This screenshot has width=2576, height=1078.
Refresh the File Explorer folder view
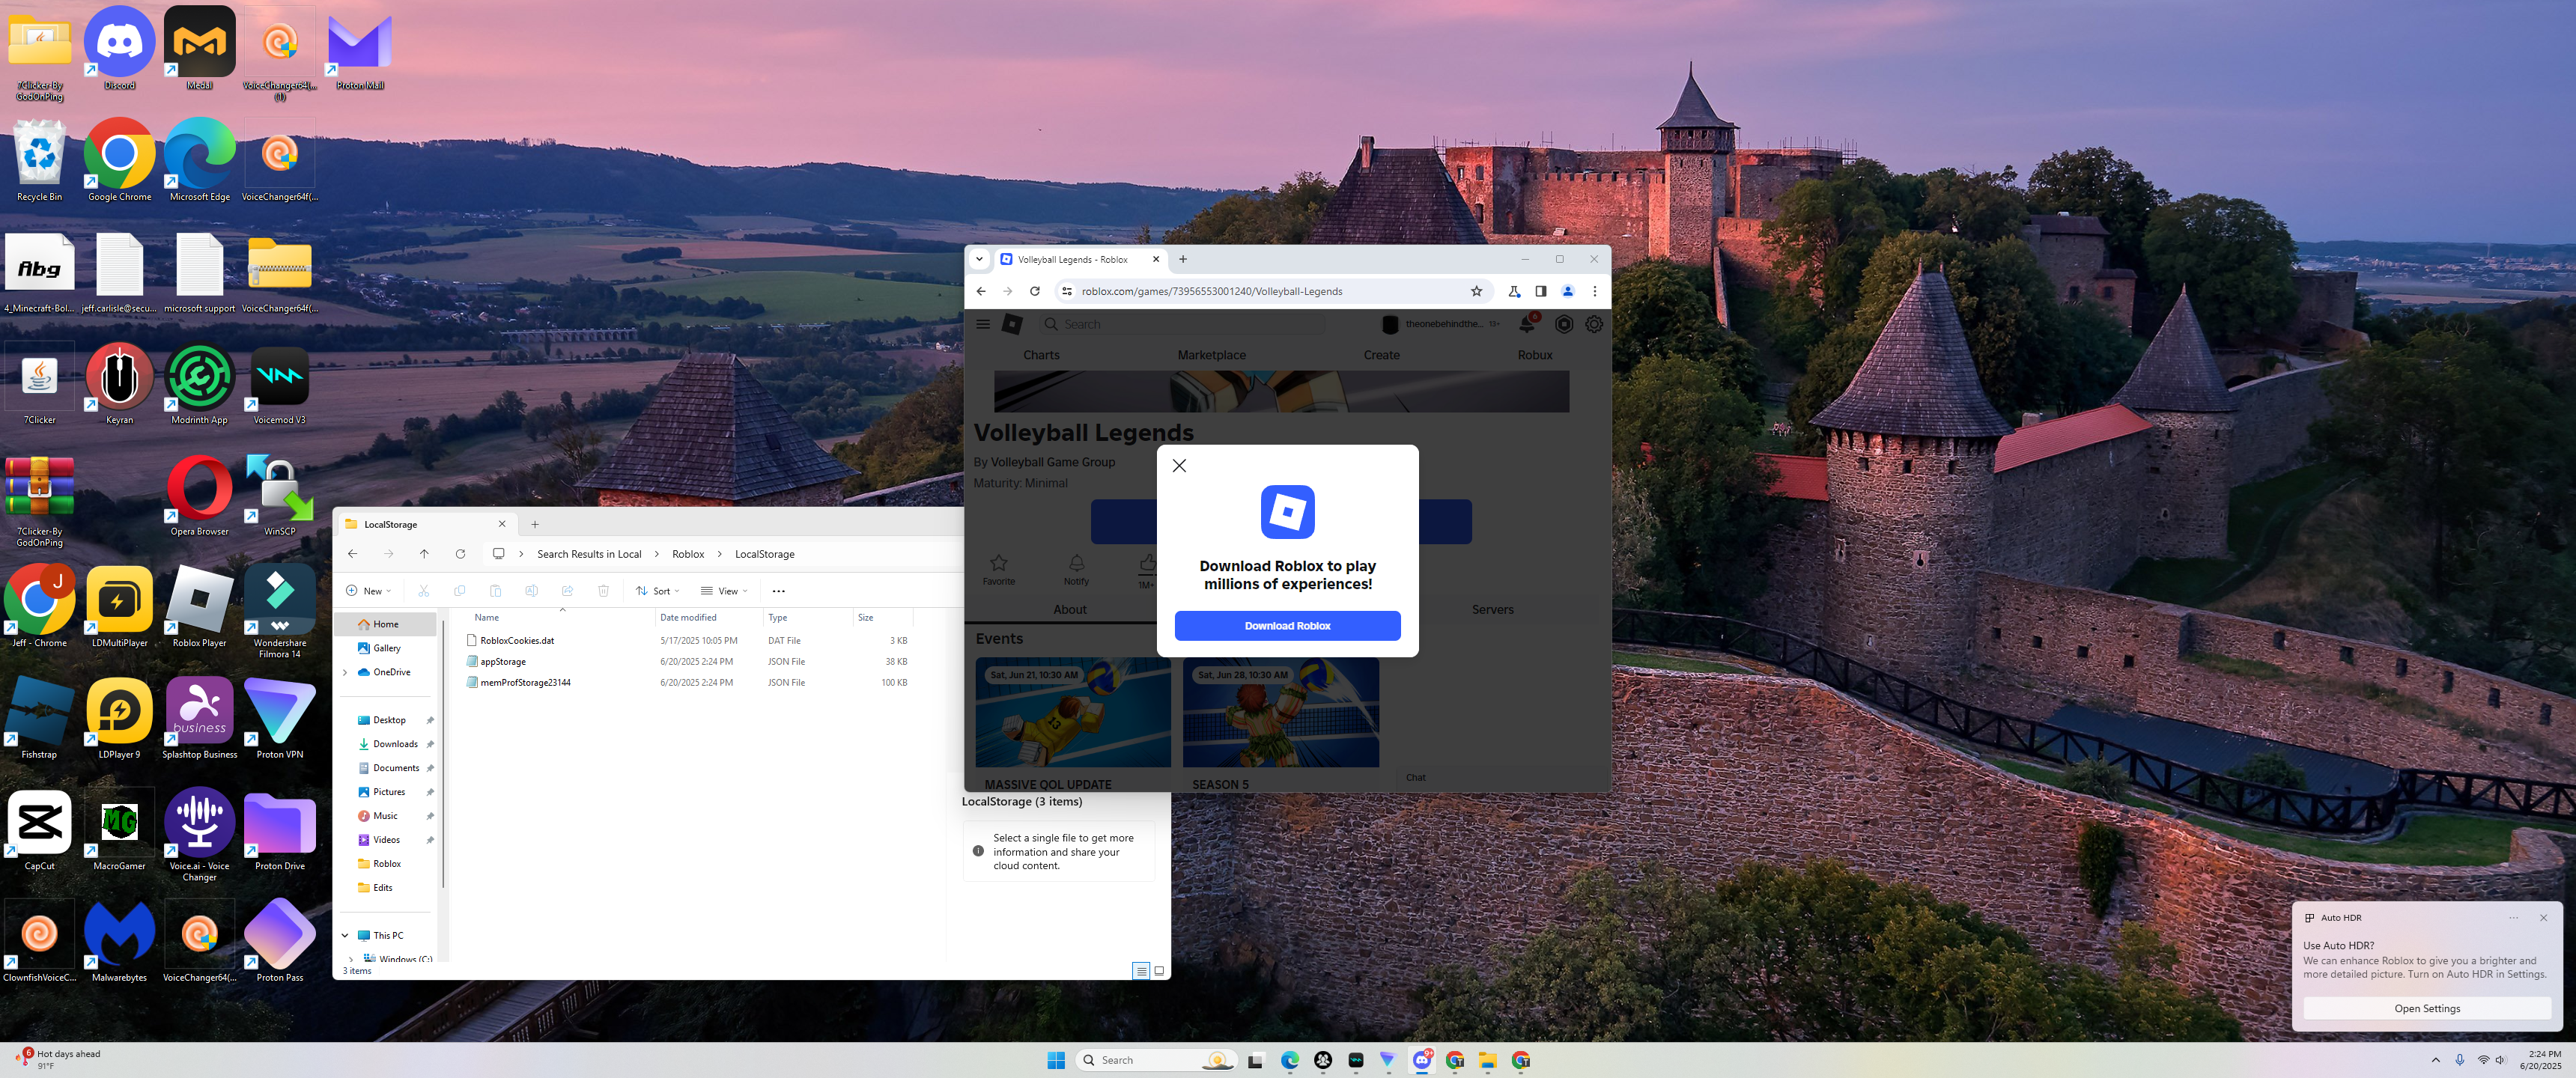point(460,554)
